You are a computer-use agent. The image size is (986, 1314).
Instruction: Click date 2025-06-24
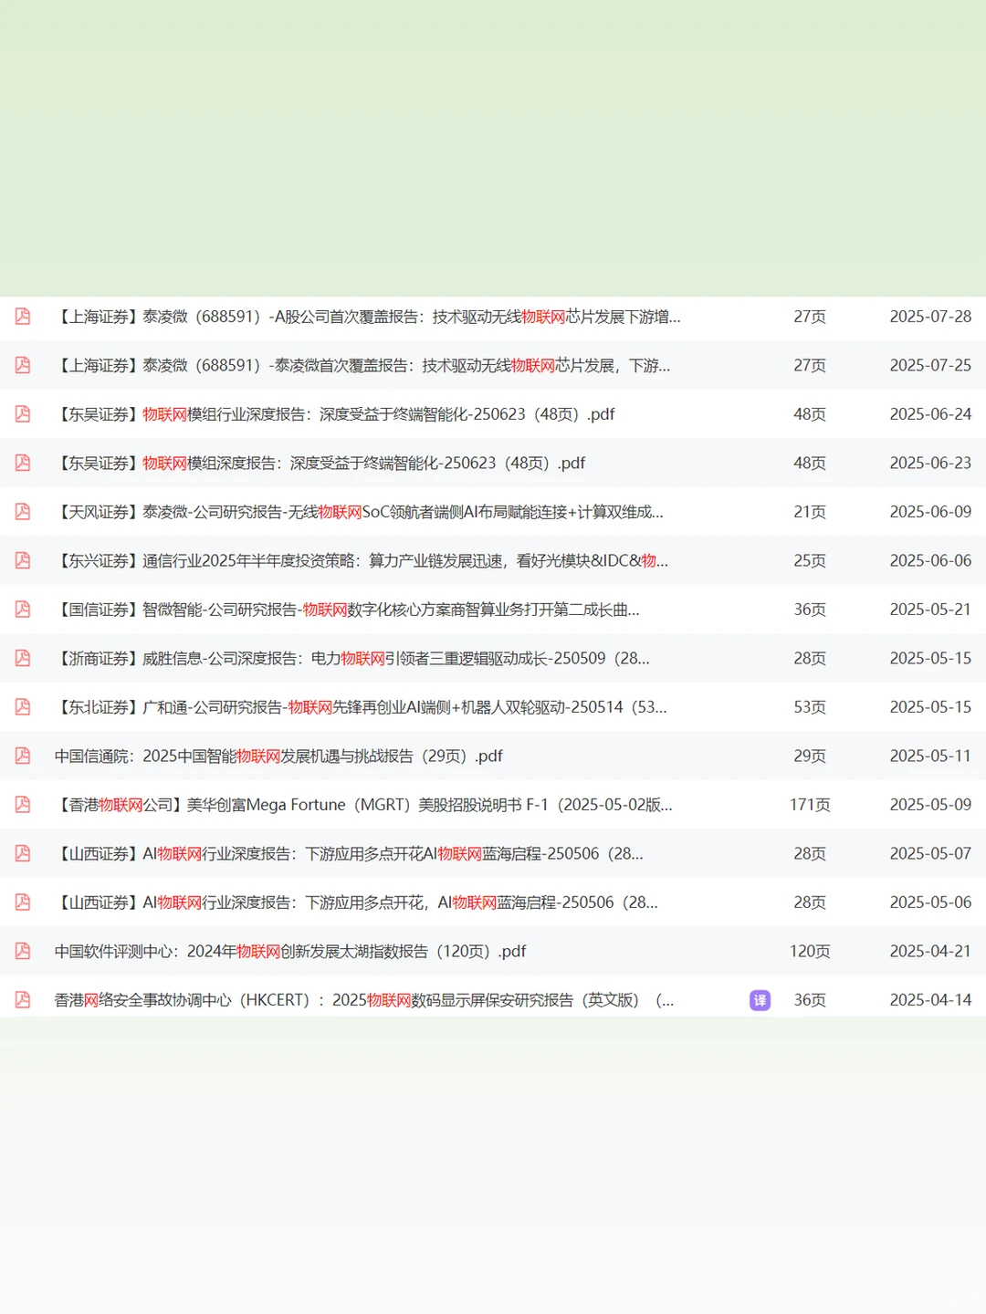coord(930,414)
